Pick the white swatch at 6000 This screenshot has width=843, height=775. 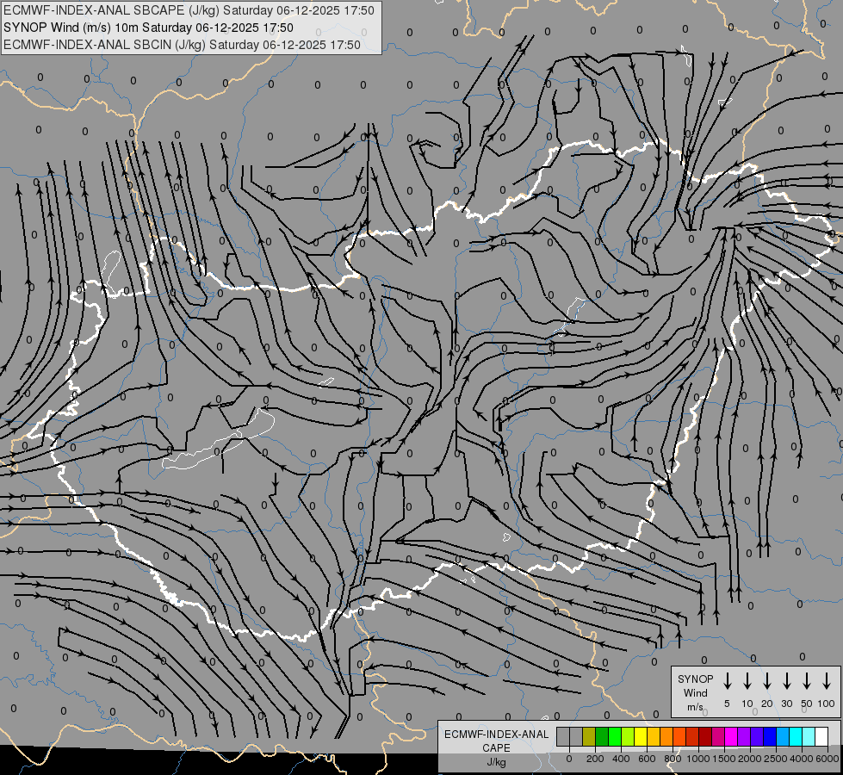pos(822,736)
